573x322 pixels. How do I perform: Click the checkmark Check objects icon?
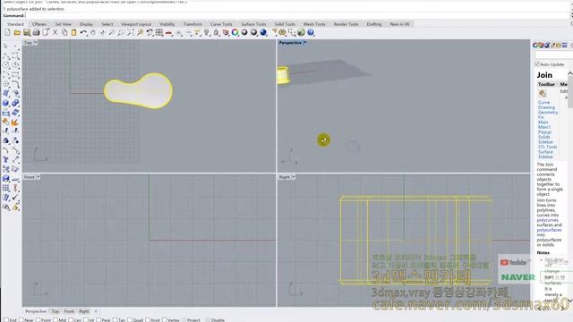[15, 198]
